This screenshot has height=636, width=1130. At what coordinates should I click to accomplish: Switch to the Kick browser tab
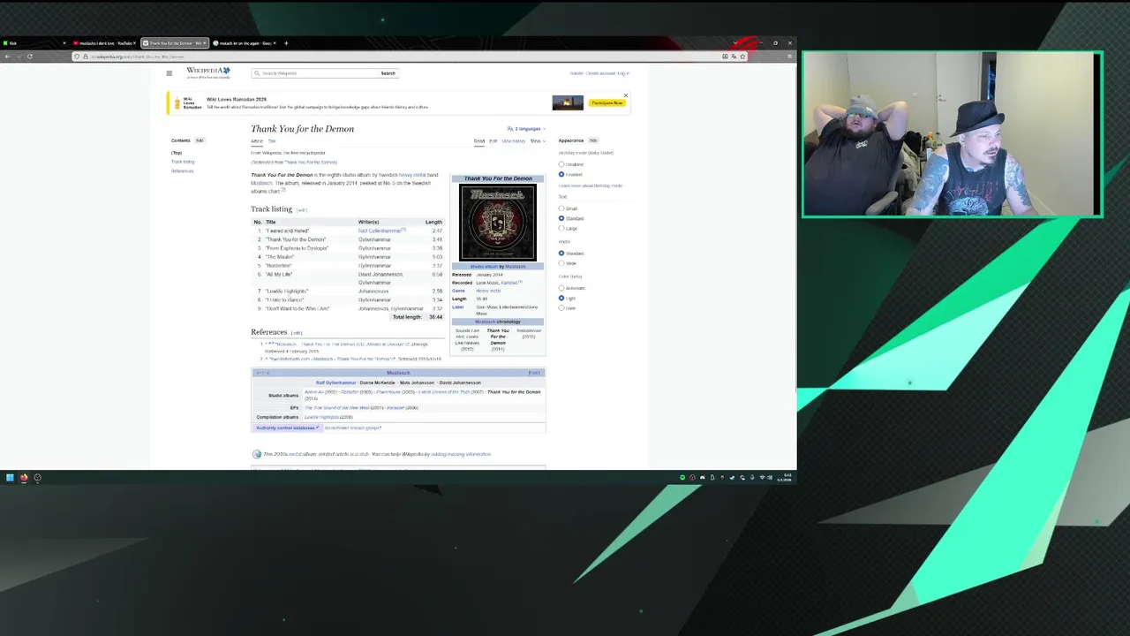tap(35, 43)
